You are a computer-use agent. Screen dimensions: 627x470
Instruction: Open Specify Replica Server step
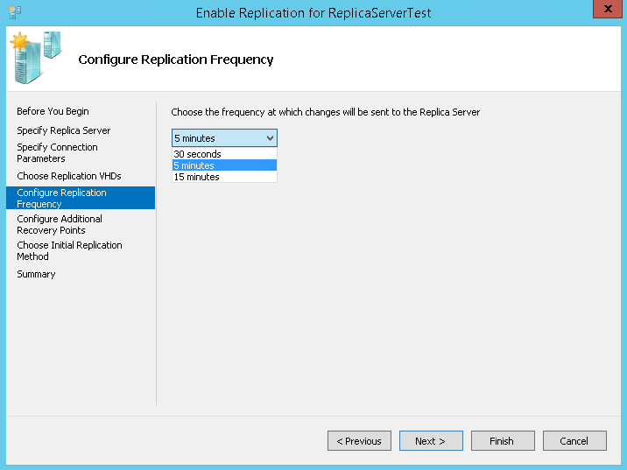point(64,130)
